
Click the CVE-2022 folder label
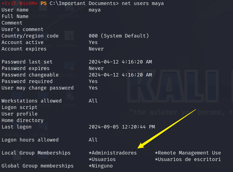pyautogui.click(x=16, y=135)
